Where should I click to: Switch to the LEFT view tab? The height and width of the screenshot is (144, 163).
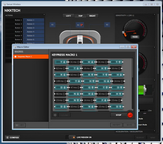click(x=68, y=16)
